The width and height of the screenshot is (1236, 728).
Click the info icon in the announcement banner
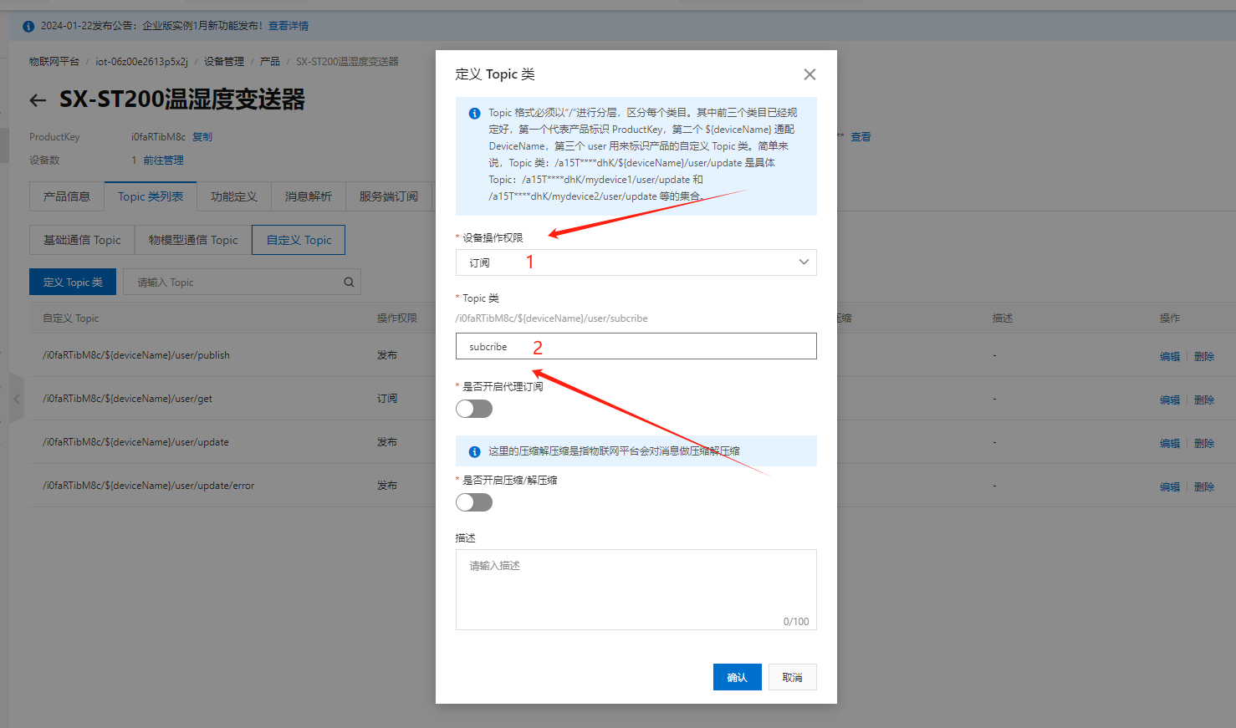coord(28,27)
